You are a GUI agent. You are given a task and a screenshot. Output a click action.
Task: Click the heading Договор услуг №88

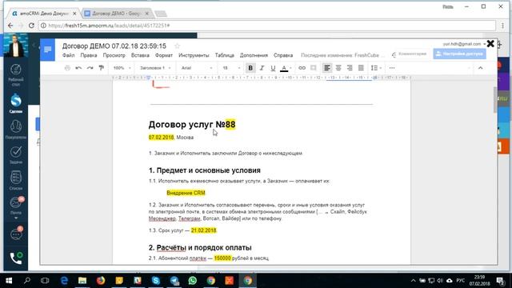[192, 125]
